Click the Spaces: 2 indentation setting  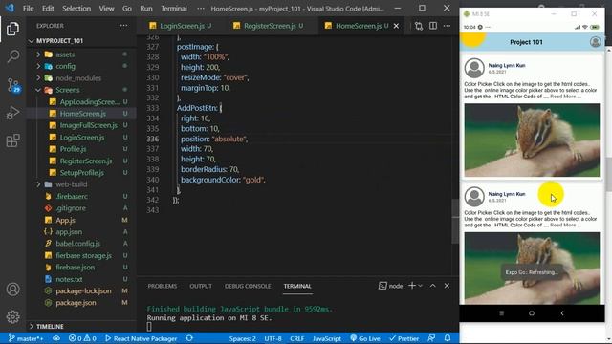pos(242,338)
